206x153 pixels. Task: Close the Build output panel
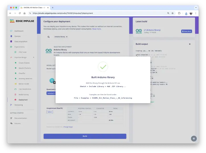pos(190,44)
